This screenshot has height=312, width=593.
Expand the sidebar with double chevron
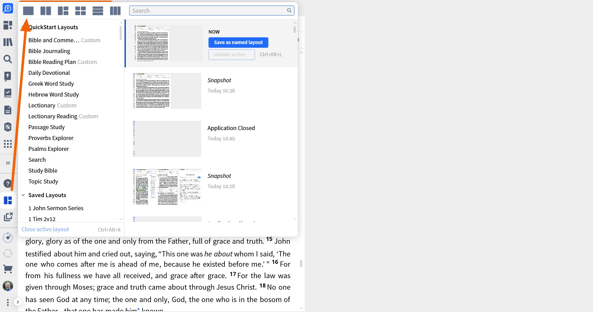coord(8,163)
